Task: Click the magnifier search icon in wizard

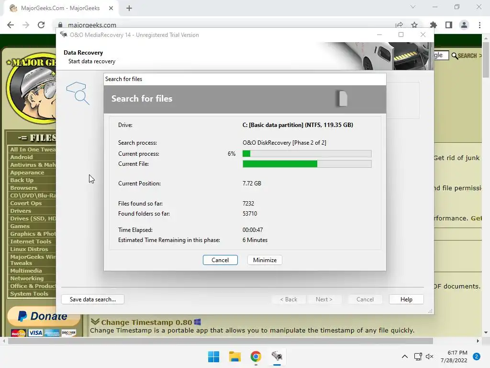Action: 78,93
